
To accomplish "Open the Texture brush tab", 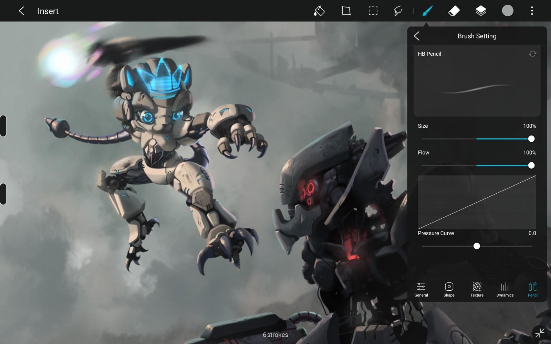I will coord(477,290).
